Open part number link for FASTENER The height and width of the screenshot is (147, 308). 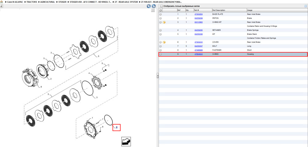click(198, 50)
